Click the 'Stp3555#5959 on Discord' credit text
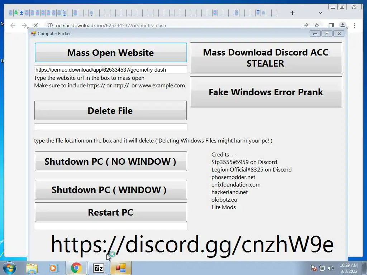The image size is (367, 275). [x=244, y=162]
